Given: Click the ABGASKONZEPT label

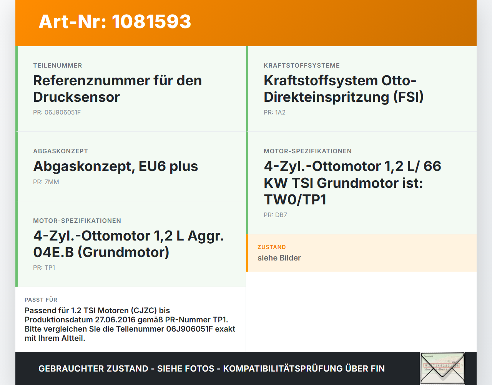Looking at the screenshot, I should [x=61, y=151].
